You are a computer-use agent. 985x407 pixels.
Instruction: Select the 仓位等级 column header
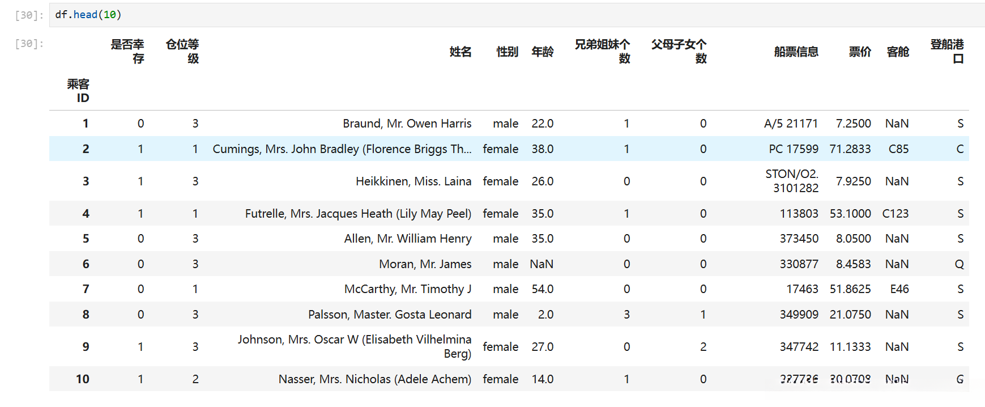point(182,51)
